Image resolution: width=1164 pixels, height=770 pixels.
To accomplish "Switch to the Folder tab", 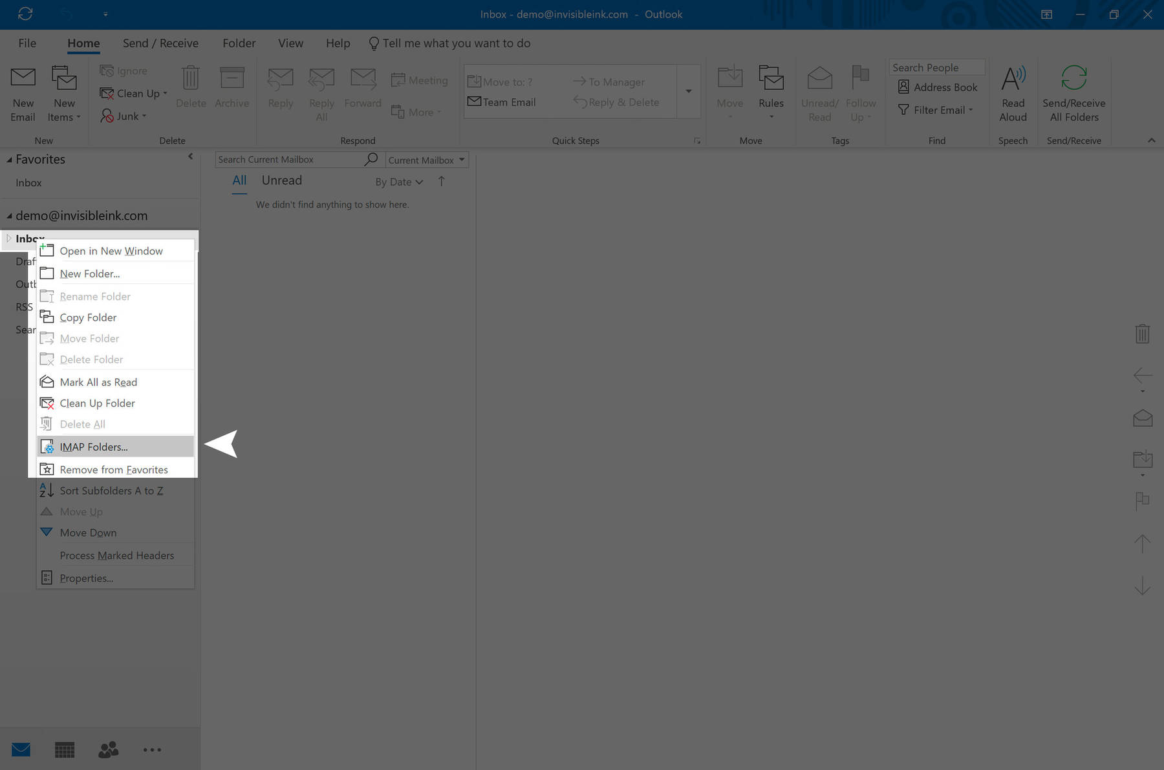I will [239, 43].
